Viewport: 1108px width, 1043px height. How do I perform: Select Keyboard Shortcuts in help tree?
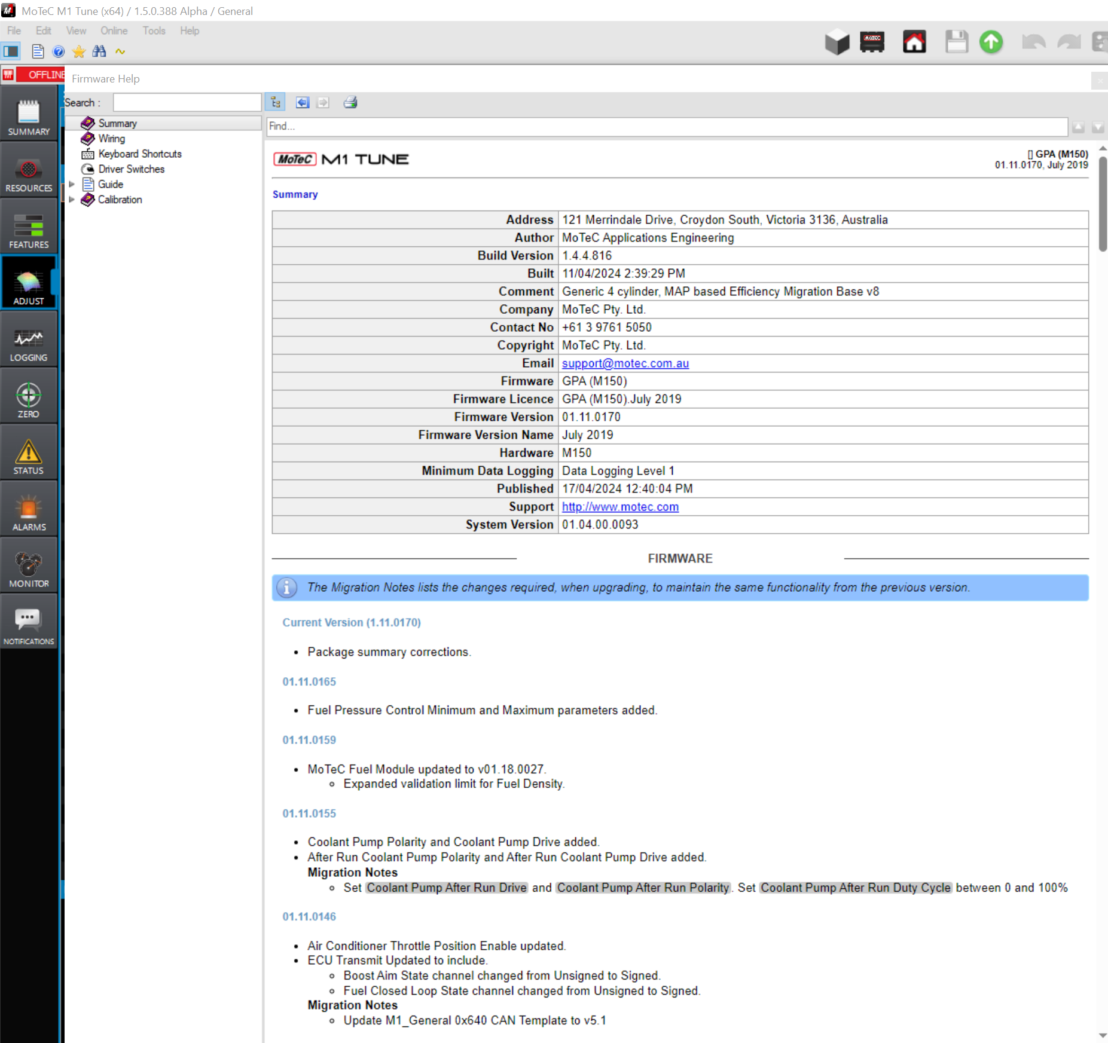[x=139, y=154]
